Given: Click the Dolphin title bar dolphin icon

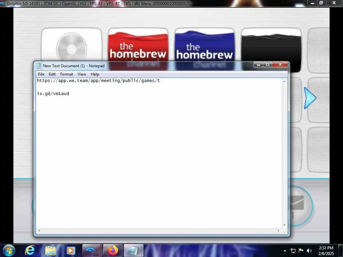Looking at the screenshot, I should point(3,3).
